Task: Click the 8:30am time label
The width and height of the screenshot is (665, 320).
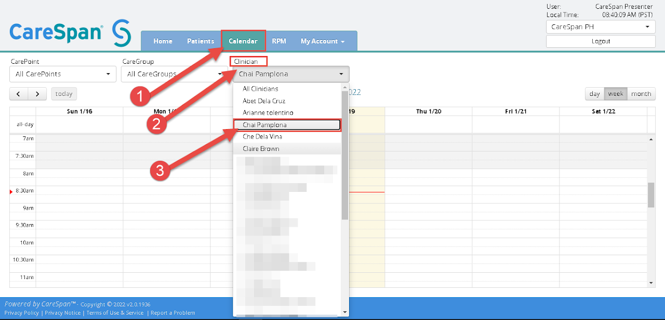Action: tap(24, 191)
